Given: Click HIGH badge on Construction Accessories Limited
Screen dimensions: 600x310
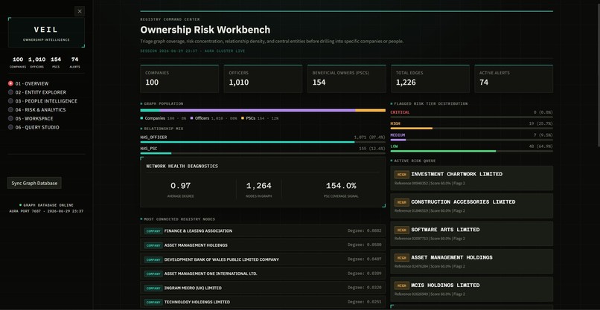Looking at the screenshot, I should click(x=402, y=202).
